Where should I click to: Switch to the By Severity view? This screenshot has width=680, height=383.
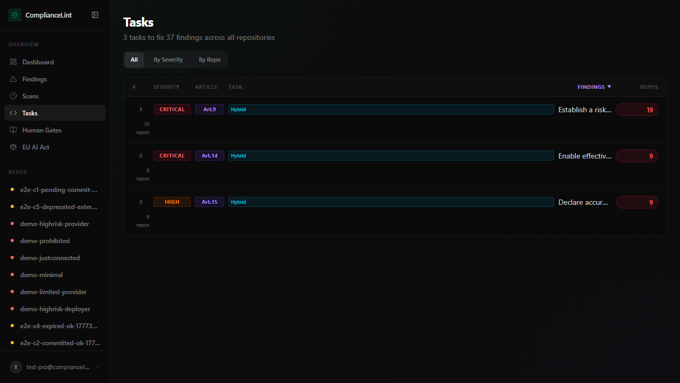click(x=168, y=60)
